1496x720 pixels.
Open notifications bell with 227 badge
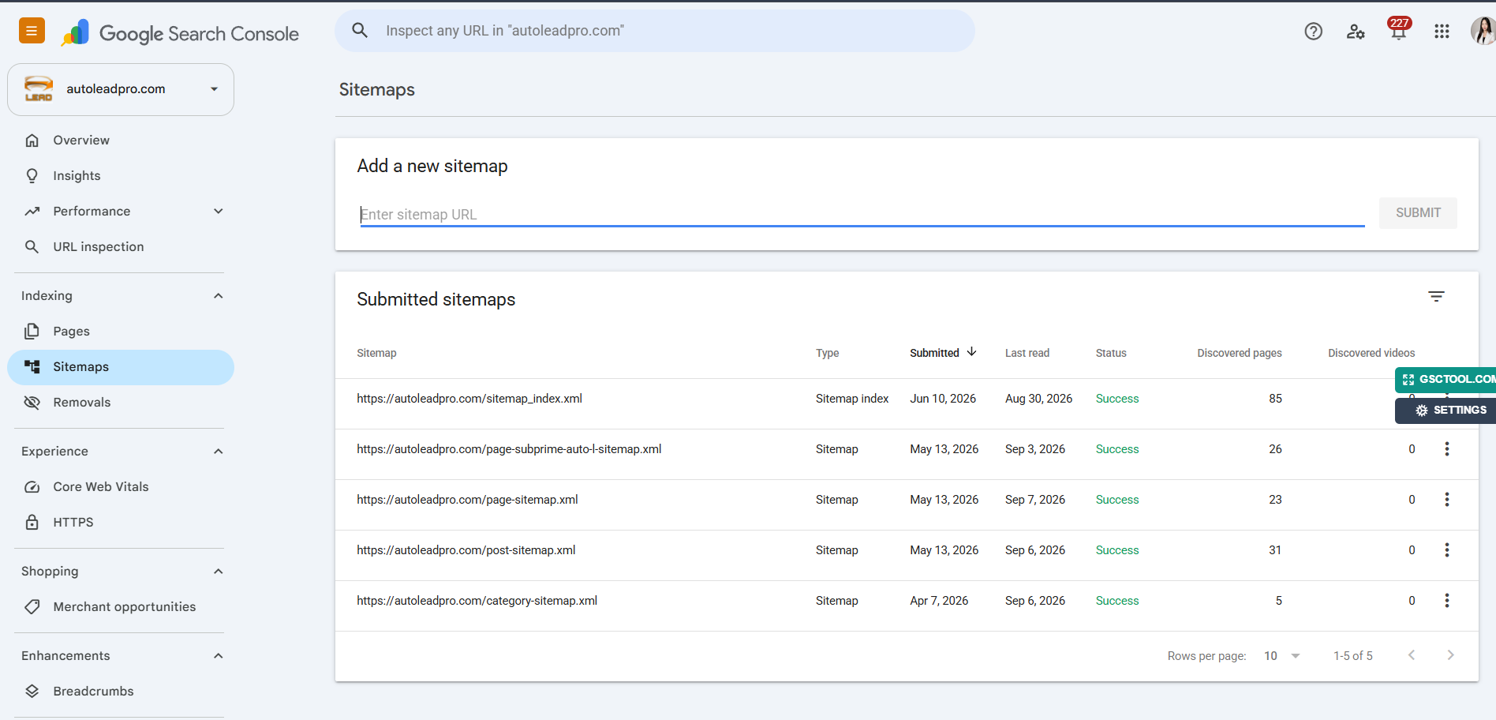pyautogui.click(x=1399, y=30)
